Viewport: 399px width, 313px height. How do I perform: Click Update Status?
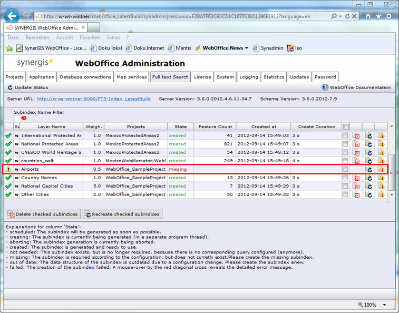pyautogui.click(x=28, y=87)
